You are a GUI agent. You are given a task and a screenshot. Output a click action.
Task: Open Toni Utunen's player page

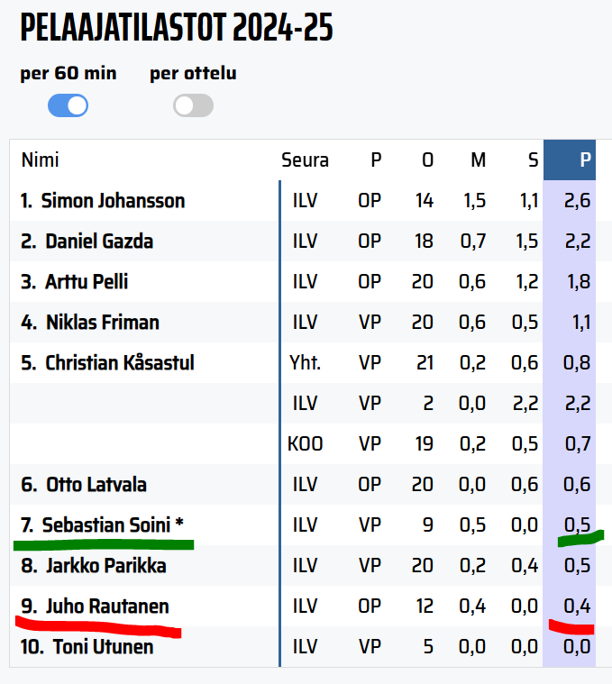tap(103, 647)
